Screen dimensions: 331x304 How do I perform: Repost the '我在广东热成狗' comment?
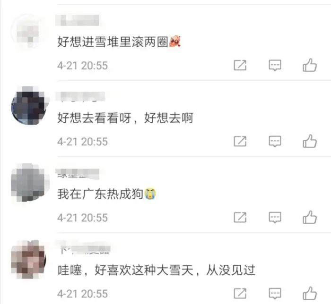(240, 218)
